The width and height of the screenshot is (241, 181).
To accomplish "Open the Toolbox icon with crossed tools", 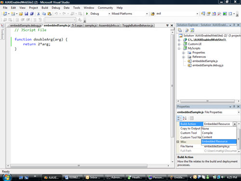I will point(219,14).
